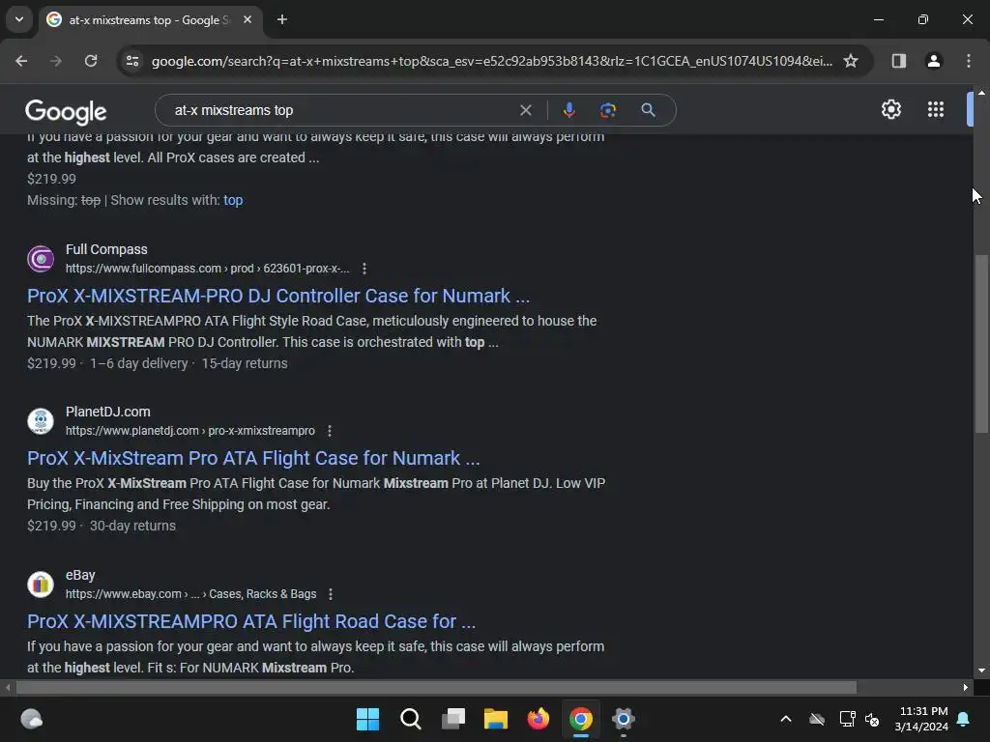The height and width of the screenshot is (742, 990).
Task: Click the browser forward arrow
Action: pos(56,61)
